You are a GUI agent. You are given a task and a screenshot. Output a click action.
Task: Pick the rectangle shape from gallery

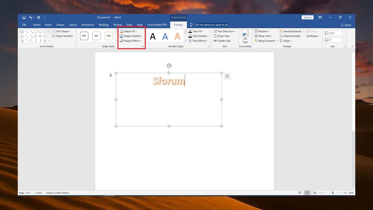coord(36,31)
